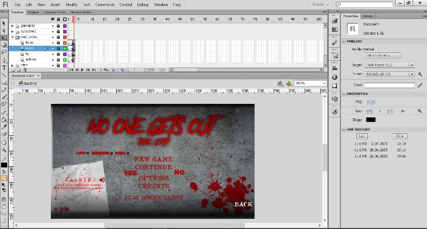The image size is (427, 229).
Task: Open the Debug menu
Action: 143,4
